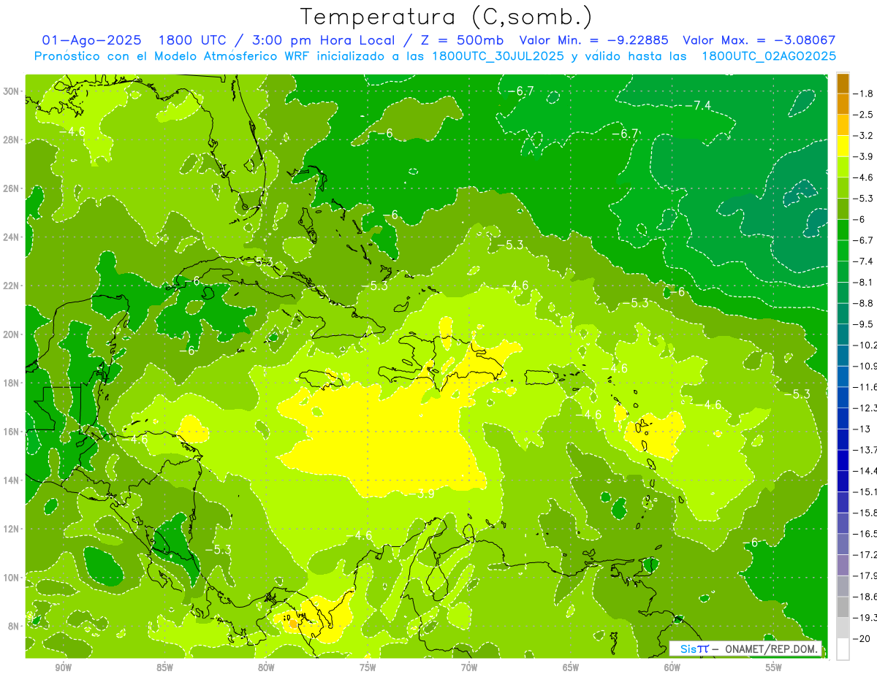Click the '85W' longitude axis label
The height and width of the screenshot is (677, 877).
coord(164,668)
